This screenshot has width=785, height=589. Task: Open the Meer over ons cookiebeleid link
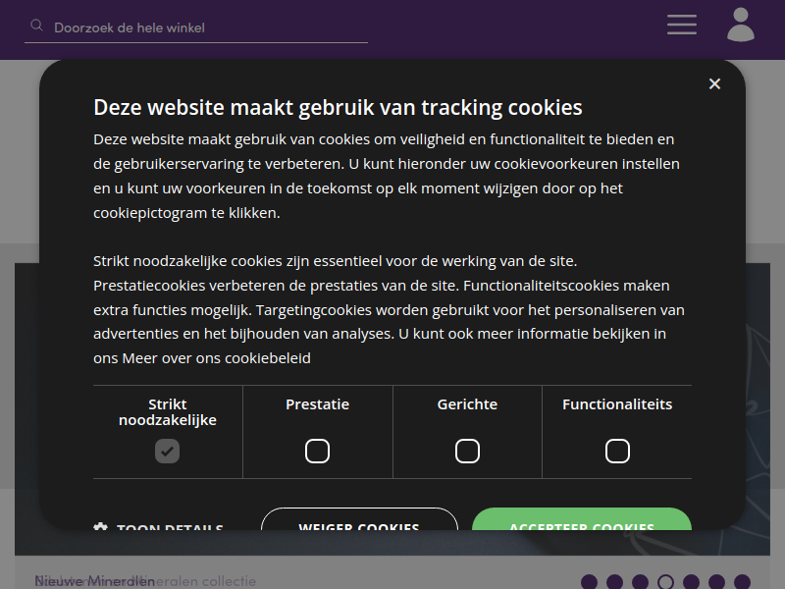point(216,358)
